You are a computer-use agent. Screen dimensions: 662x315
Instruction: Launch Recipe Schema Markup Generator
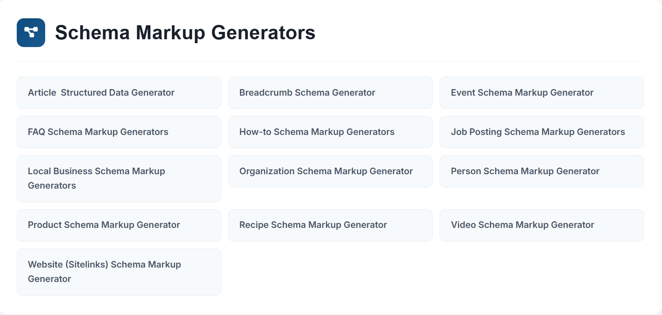click(x=330, y=225)
